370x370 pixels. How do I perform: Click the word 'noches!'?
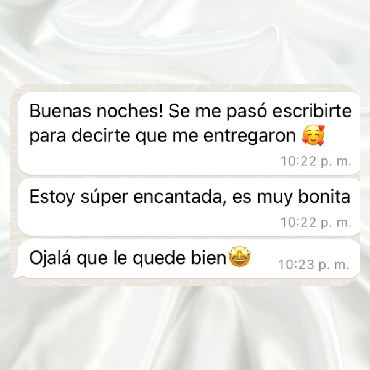pyautogui.click(x=130, y=110)
